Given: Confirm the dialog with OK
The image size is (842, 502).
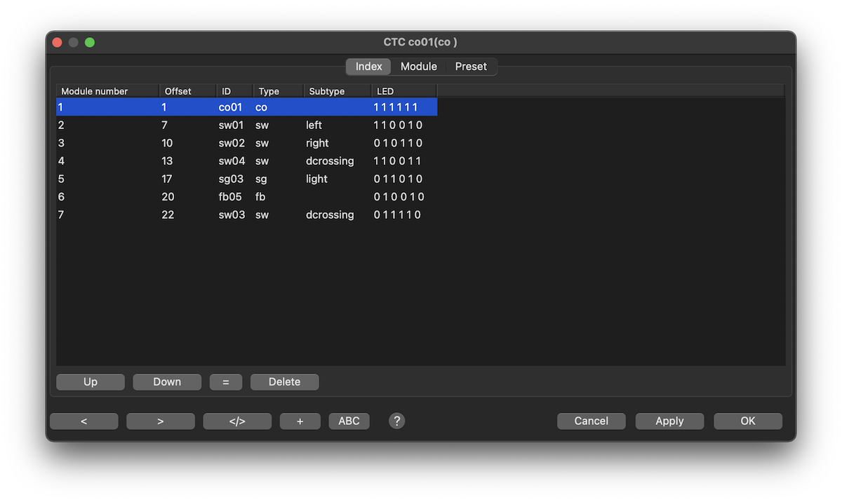Looking at the screenshot, I should click(747, 421).
